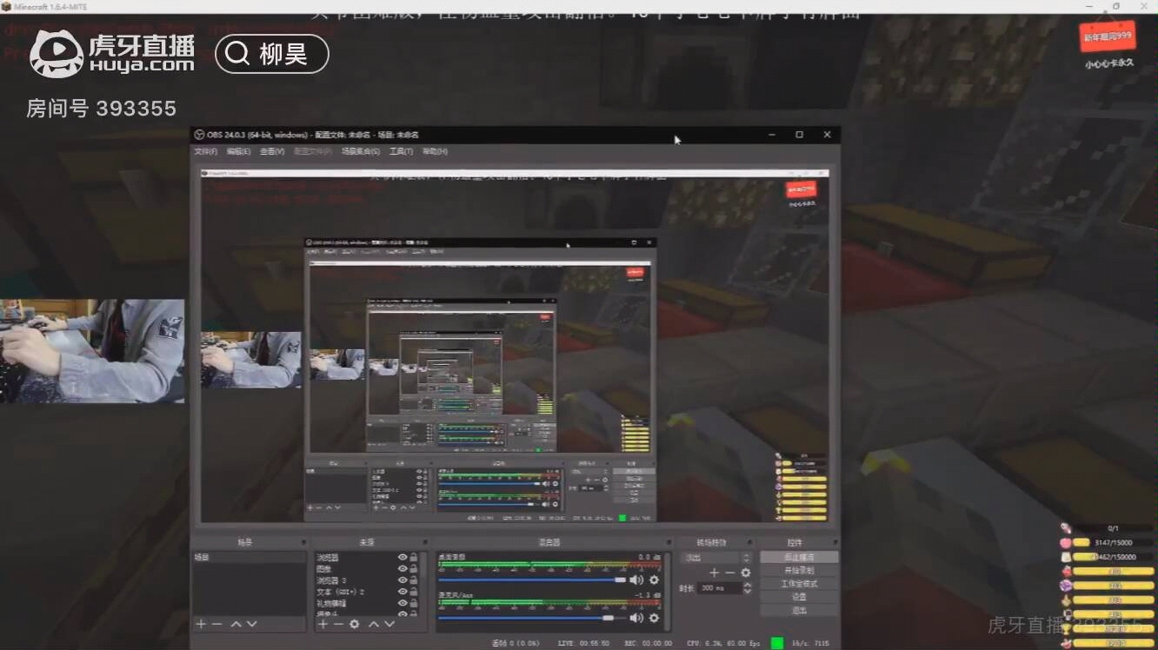1158x650 pixels.
Task: Toggle lock on 浏览器 3 source
Action: [x=414, y=580]
